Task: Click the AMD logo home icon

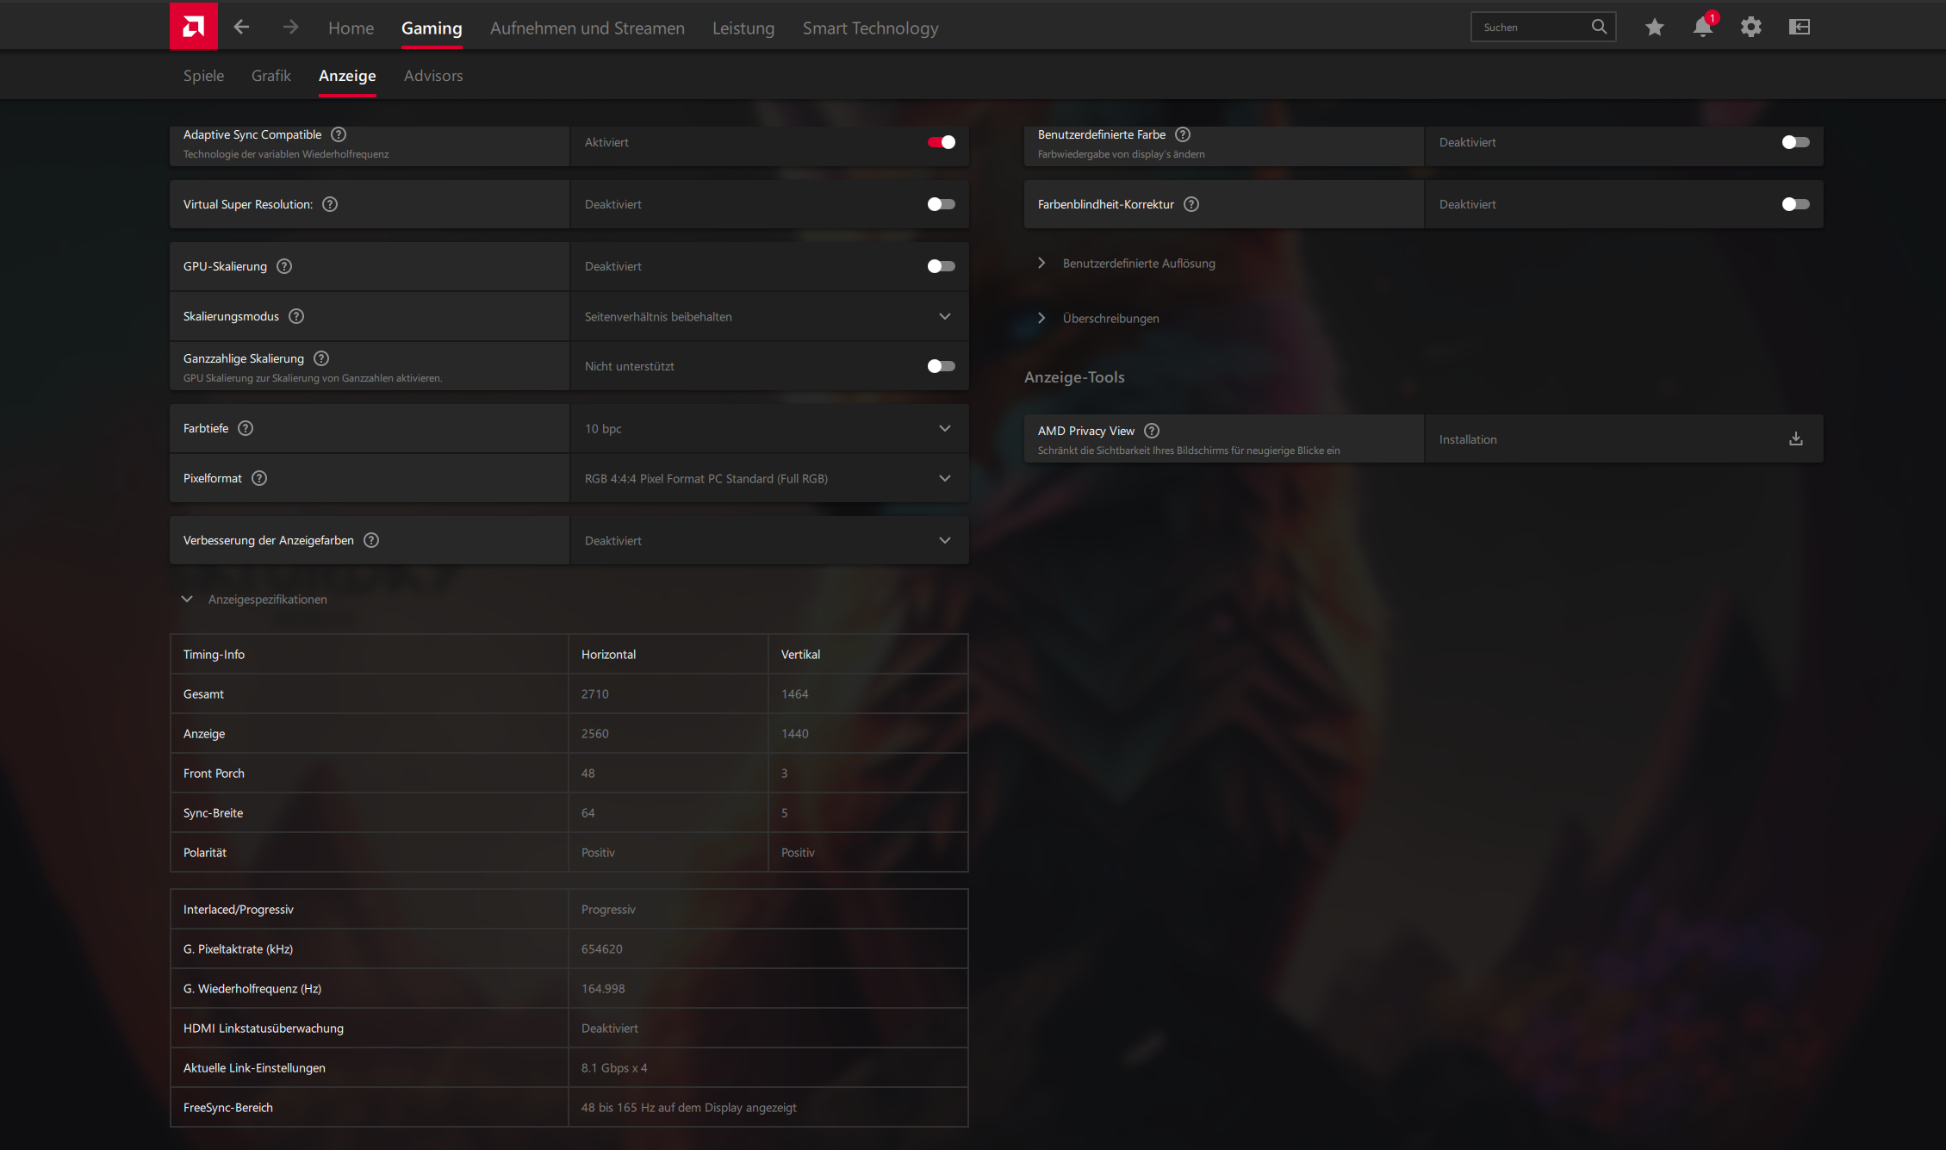Action: click(x=194, y=27)
